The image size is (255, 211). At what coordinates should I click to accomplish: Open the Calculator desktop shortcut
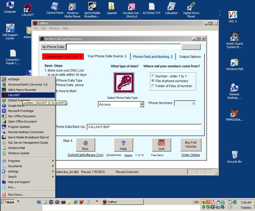coord(171,8)
